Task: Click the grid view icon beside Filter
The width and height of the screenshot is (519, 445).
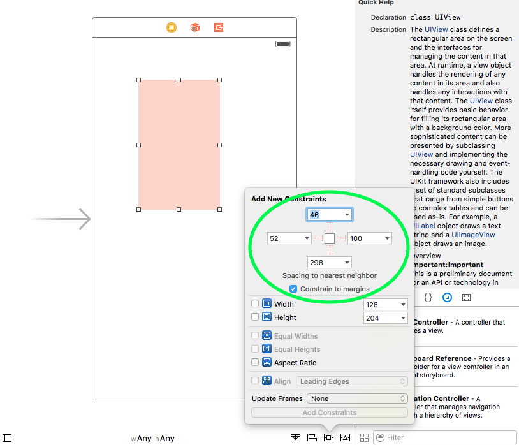Action: coord(364,437)
